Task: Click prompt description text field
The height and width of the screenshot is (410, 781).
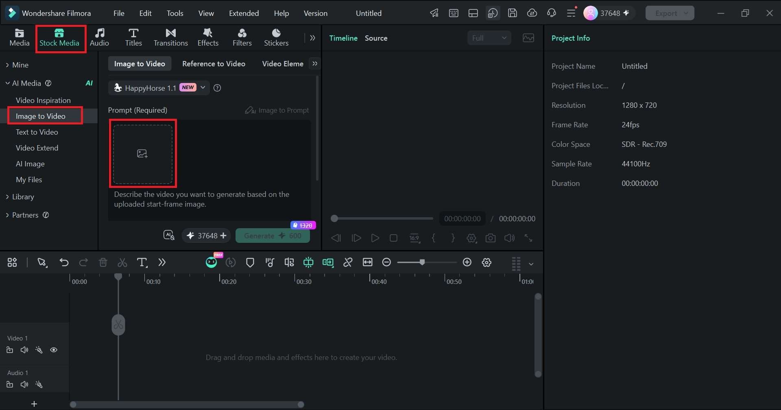Action: 210,199
